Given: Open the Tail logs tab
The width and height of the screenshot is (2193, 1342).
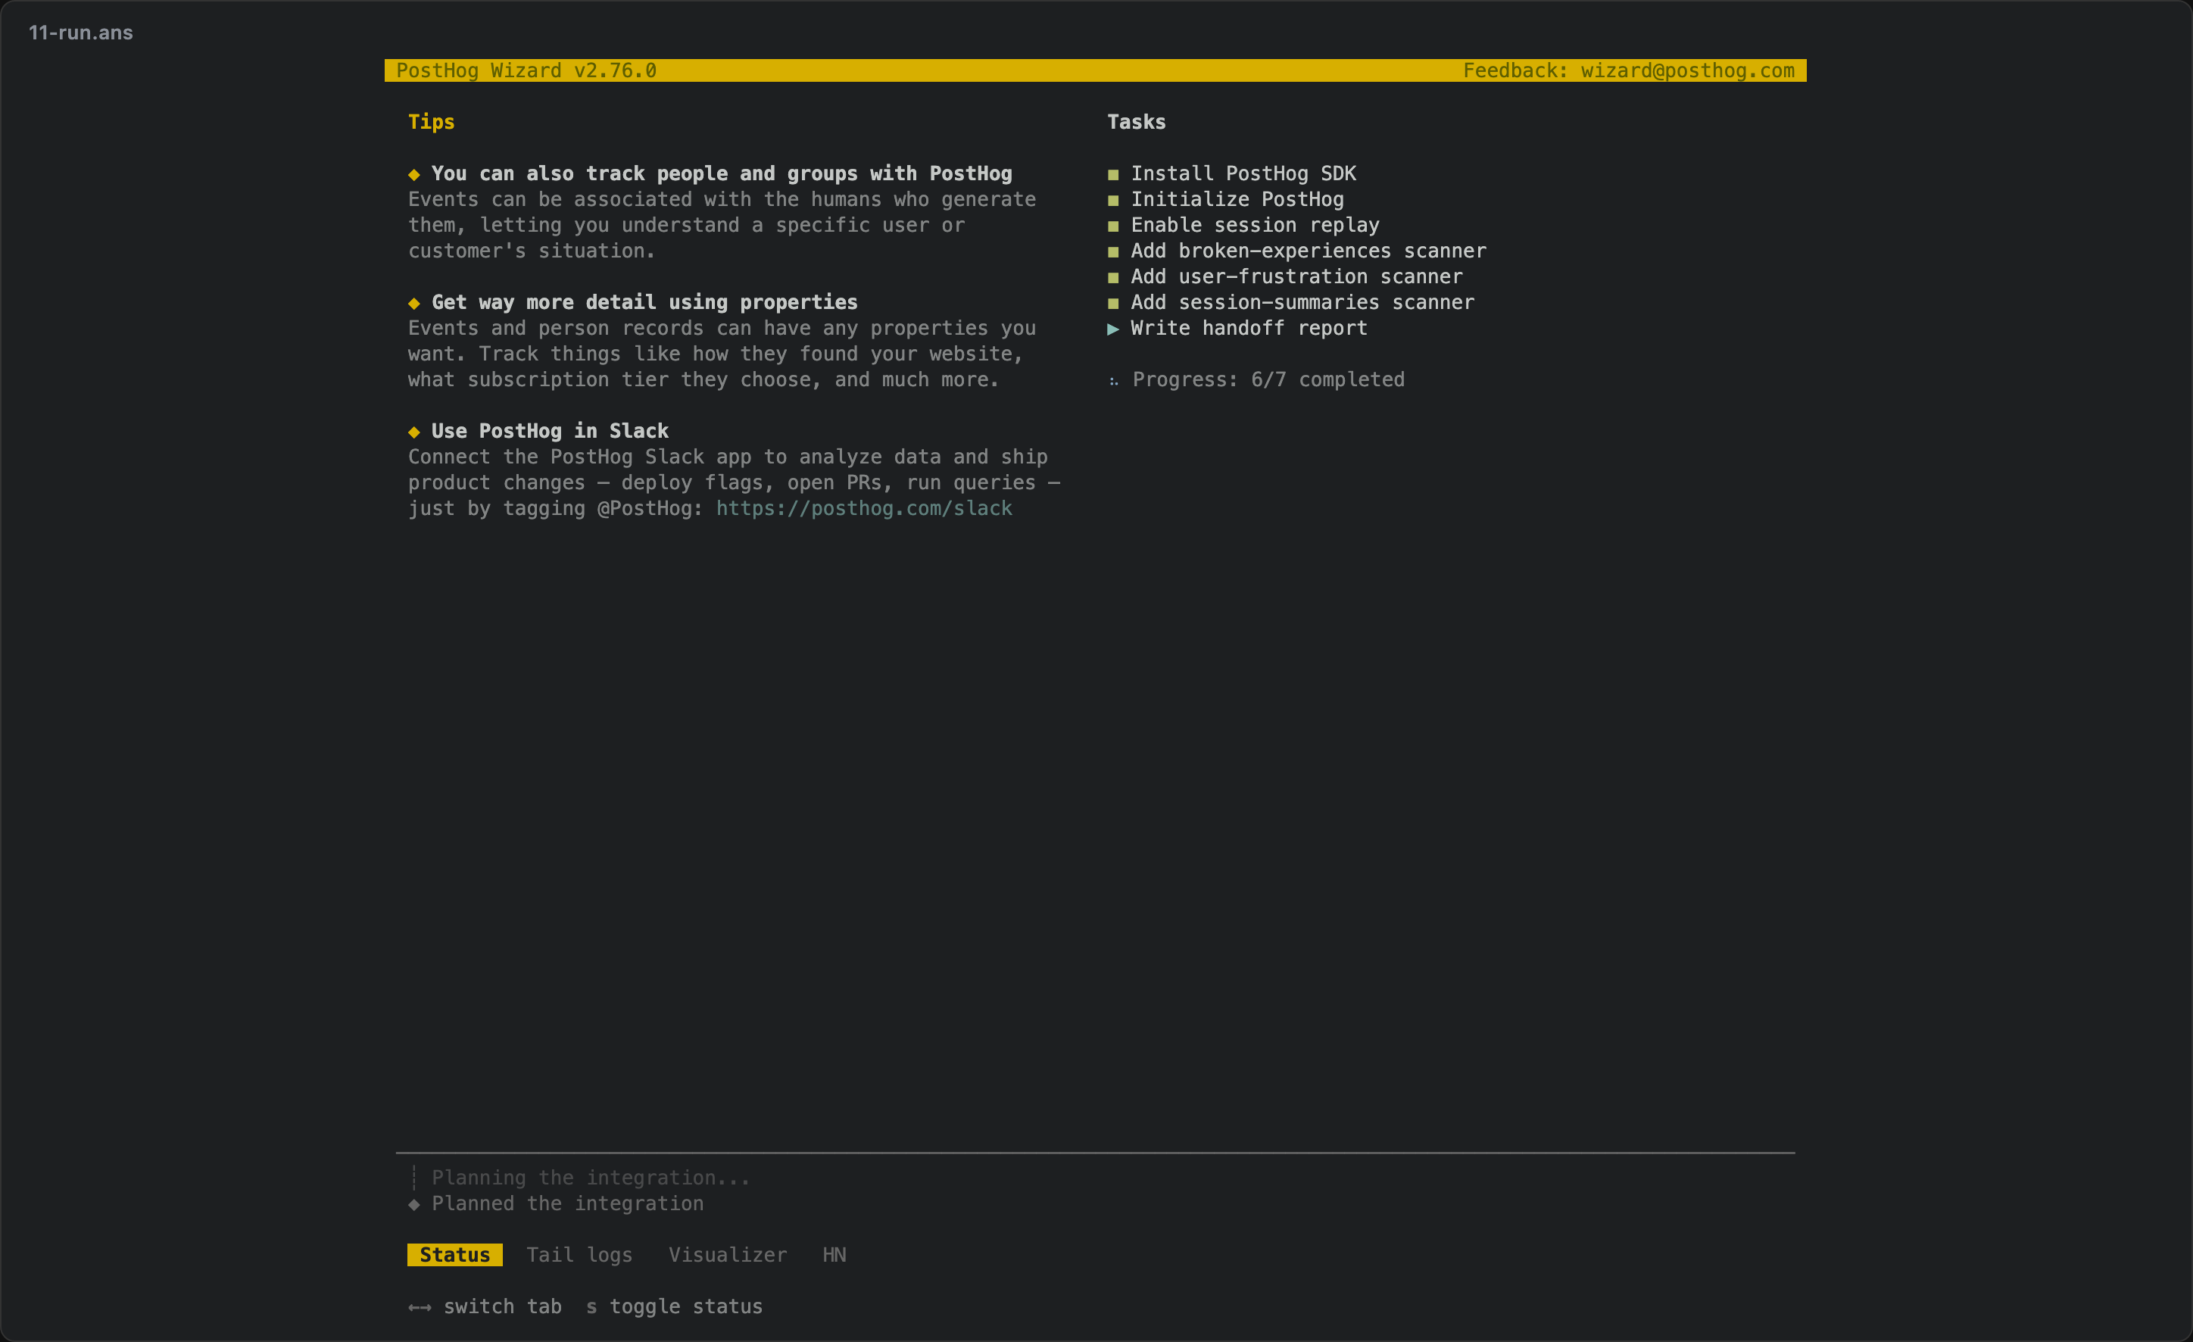Looking at the screenshot, I should tap(579, 1255).
